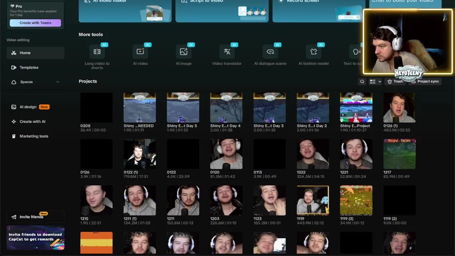Click the AI design sidebar icon
455x256 pixels.
tap(14, 107)
